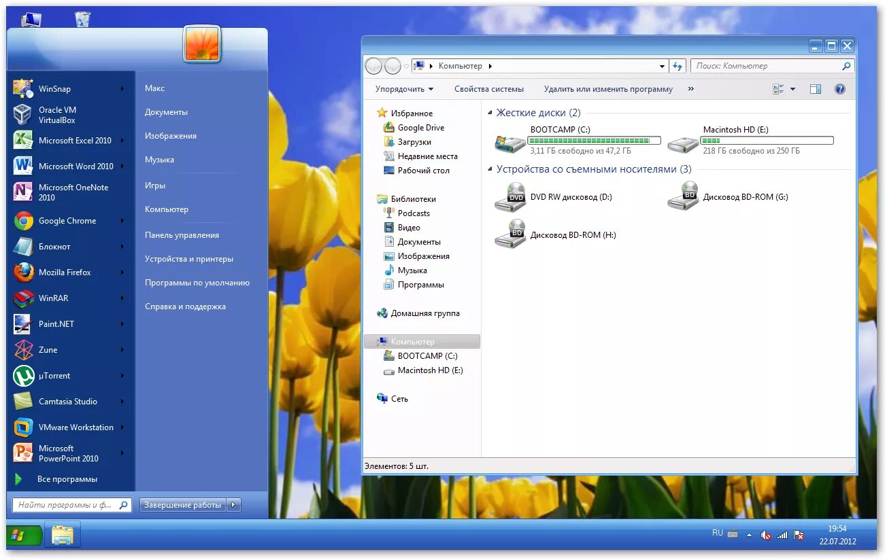
Task: Open the Упорядочить dropdown menu
Action: pyautogui.click(x=404, y=89)
